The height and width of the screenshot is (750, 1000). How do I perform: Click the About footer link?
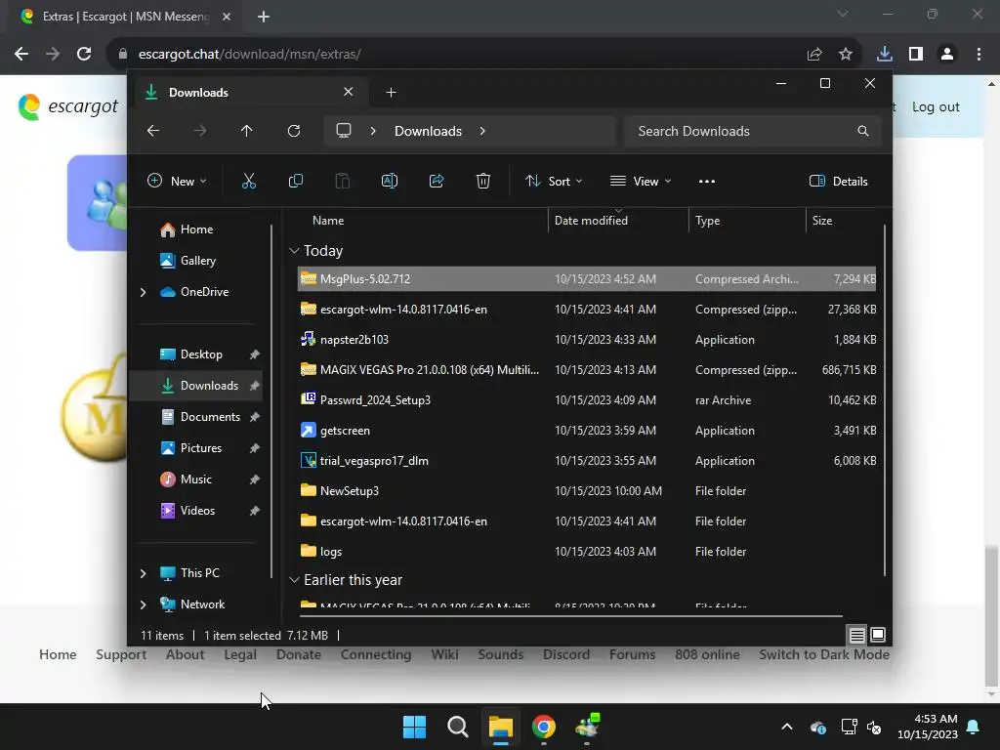[x=185, y=654]
